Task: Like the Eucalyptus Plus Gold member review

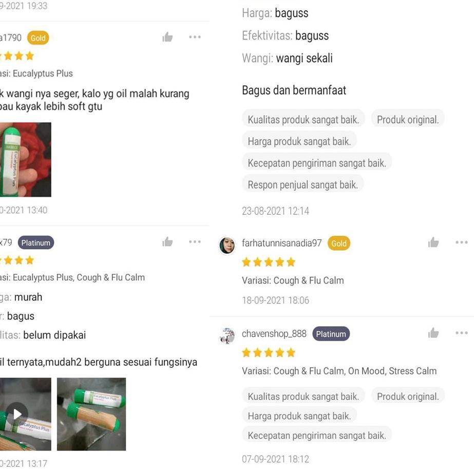Action: (167, 37)
